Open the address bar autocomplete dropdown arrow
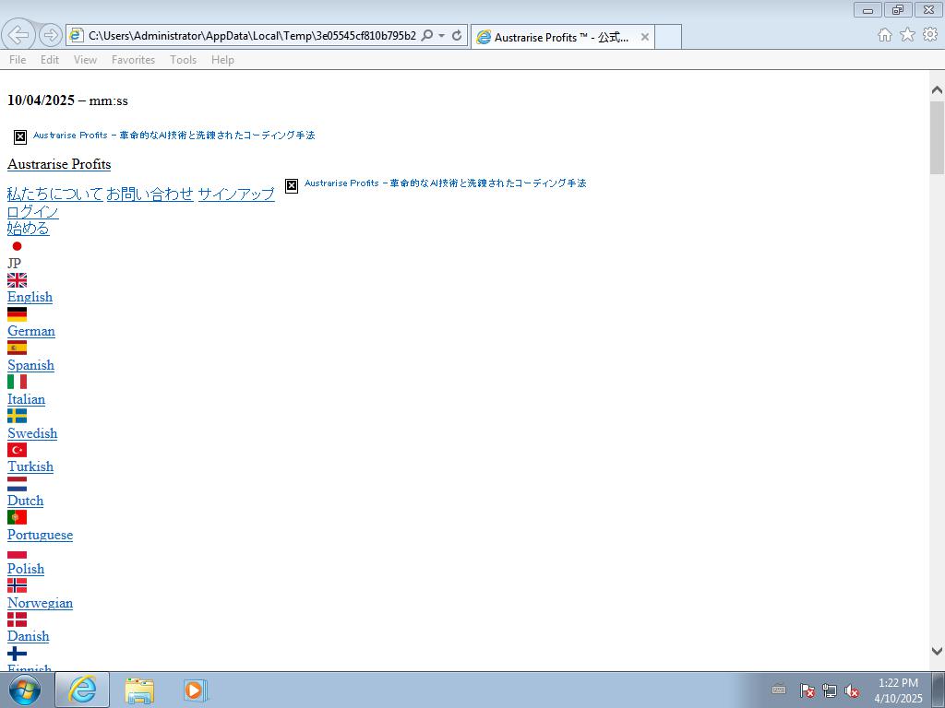945x708 pixels. (441, 36)
